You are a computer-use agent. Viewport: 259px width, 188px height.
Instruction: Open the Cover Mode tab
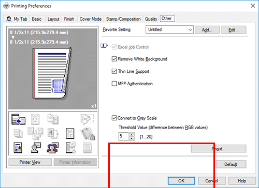[91, 19]
